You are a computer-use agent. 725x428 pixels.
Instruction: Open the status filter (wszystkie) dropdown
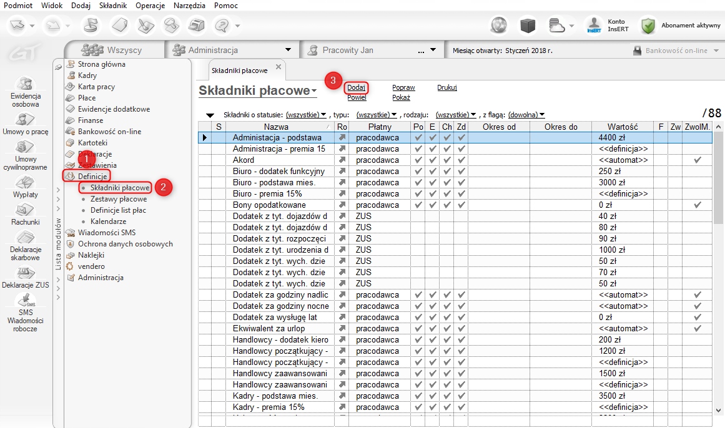306,115
